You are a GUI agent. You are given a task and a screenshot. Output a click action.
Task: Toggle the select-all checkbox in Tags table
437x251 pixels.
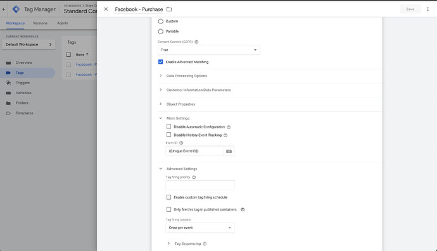pos(68,54)
